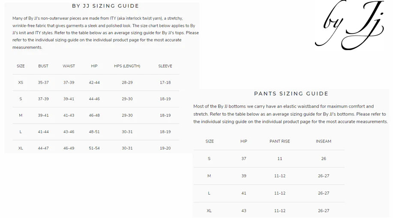393x218 pixels.
Task: Select the PANT RISE column header
Action: click(279, 141)
